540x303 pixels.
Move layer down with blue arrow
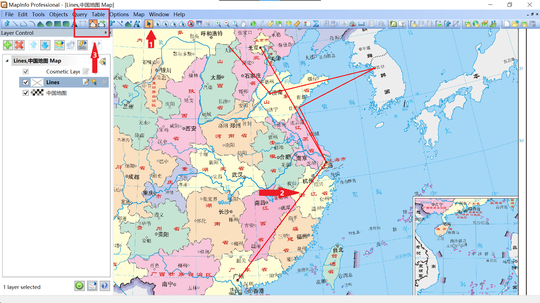coord(45,45)
